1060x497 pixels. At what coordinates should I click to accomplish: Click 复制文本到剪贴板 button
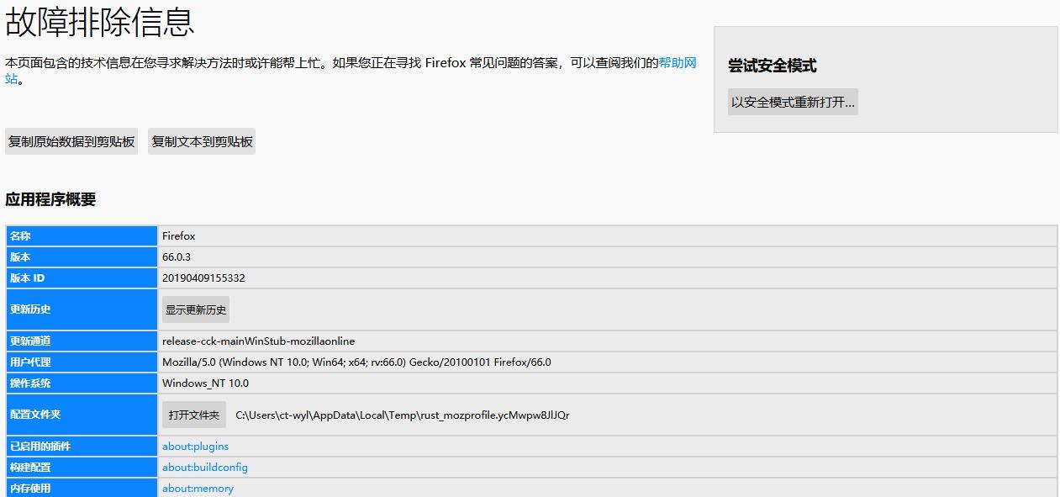click(202, 142)
